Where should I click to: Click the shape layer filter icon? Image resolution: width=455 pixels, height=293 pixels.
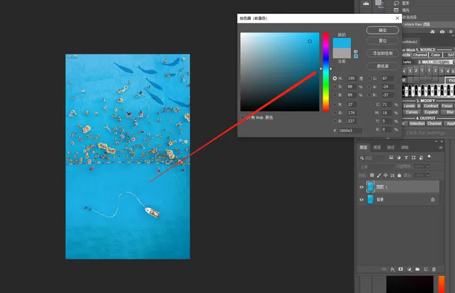414,157
